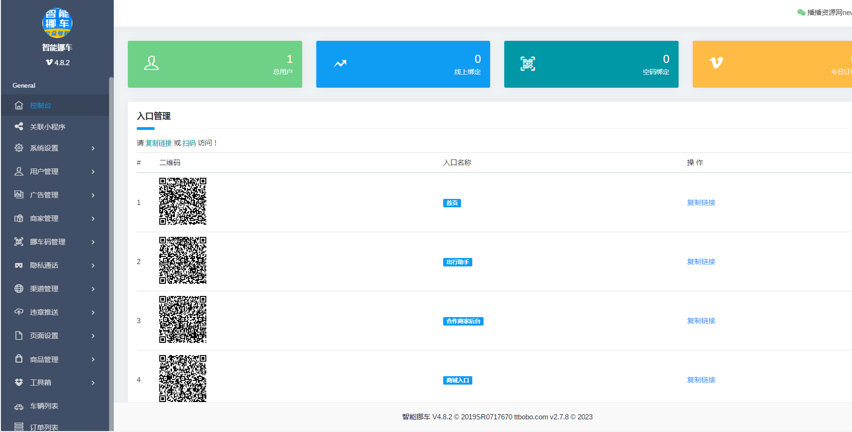Image resolution: width=852 pixels, height=432 pixels.
Task: Click the sidebar vertical scrollbar
Action: (111, 253)
